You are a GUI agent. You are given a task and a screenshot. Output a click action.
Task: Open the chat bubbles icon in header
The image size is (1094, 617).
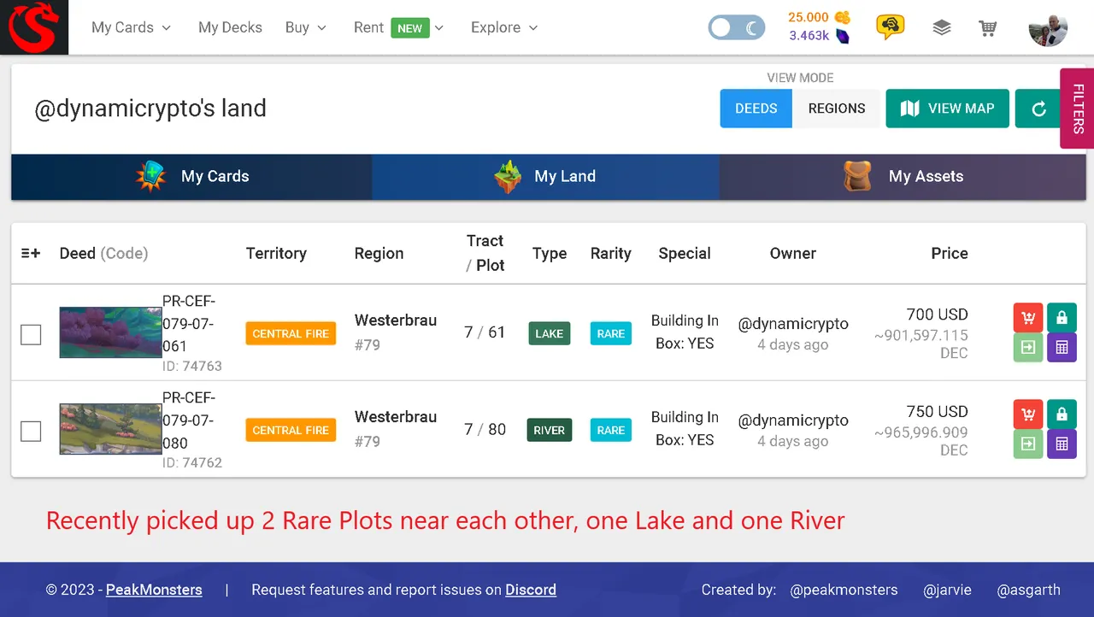[x=890, y=27]
